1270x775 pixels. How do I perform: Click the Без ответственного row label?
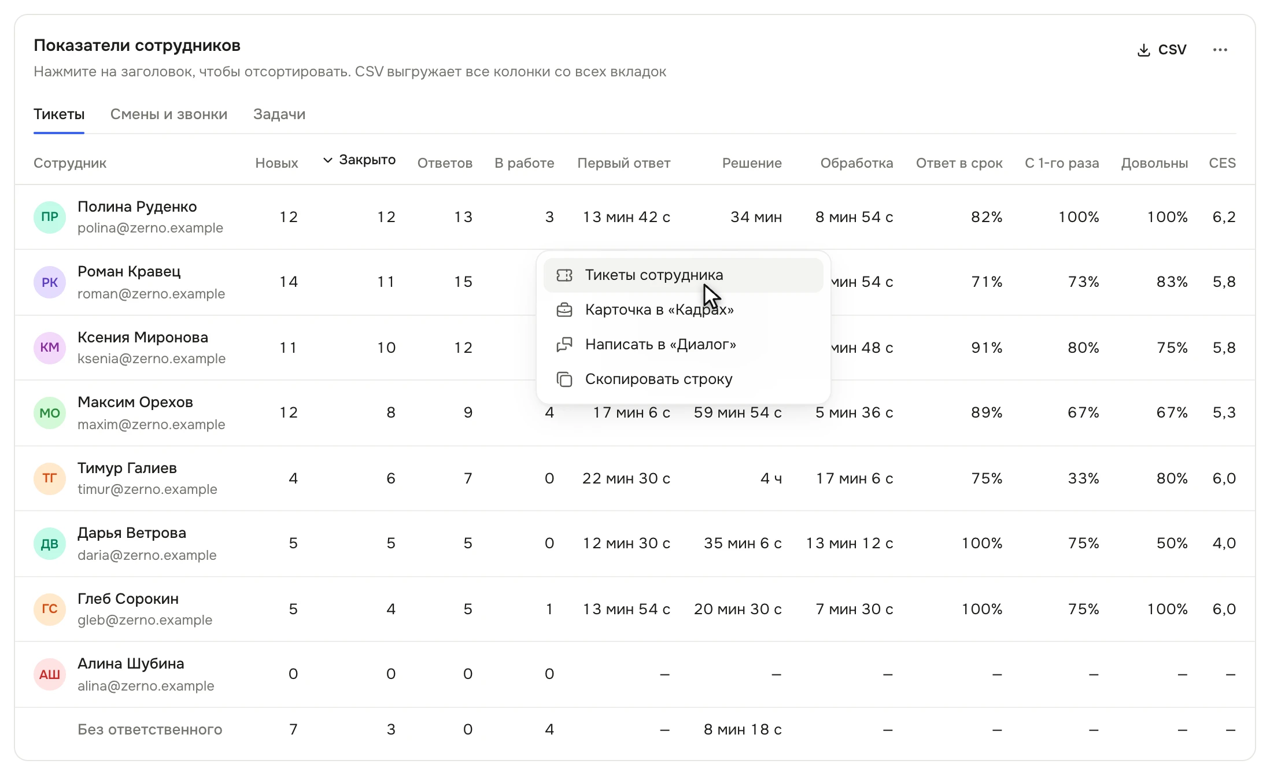(x=150, y=730)
